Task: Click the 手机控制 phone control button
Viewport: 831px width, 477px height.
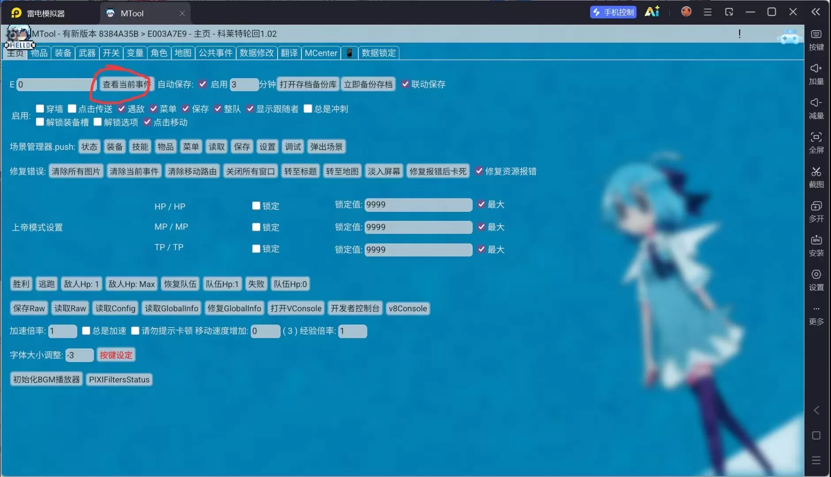Action: coord(613,12)
